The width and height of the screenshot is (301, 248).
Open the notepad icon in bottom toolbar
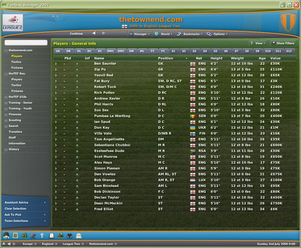point(79,235)
